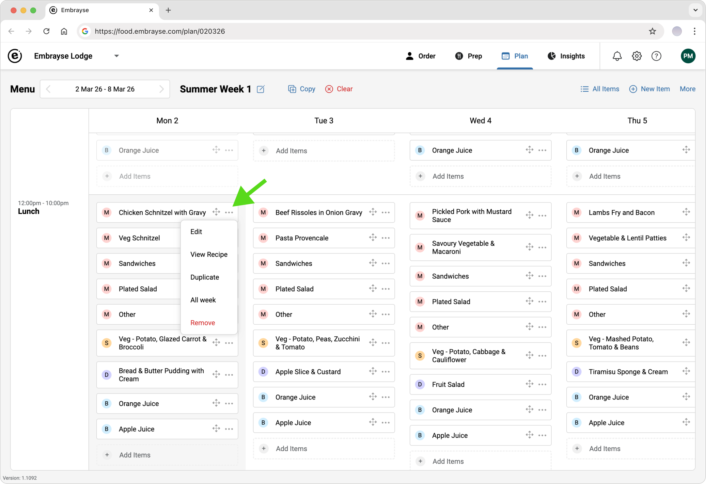Open the More menu
706x484 pixels.
687,89
